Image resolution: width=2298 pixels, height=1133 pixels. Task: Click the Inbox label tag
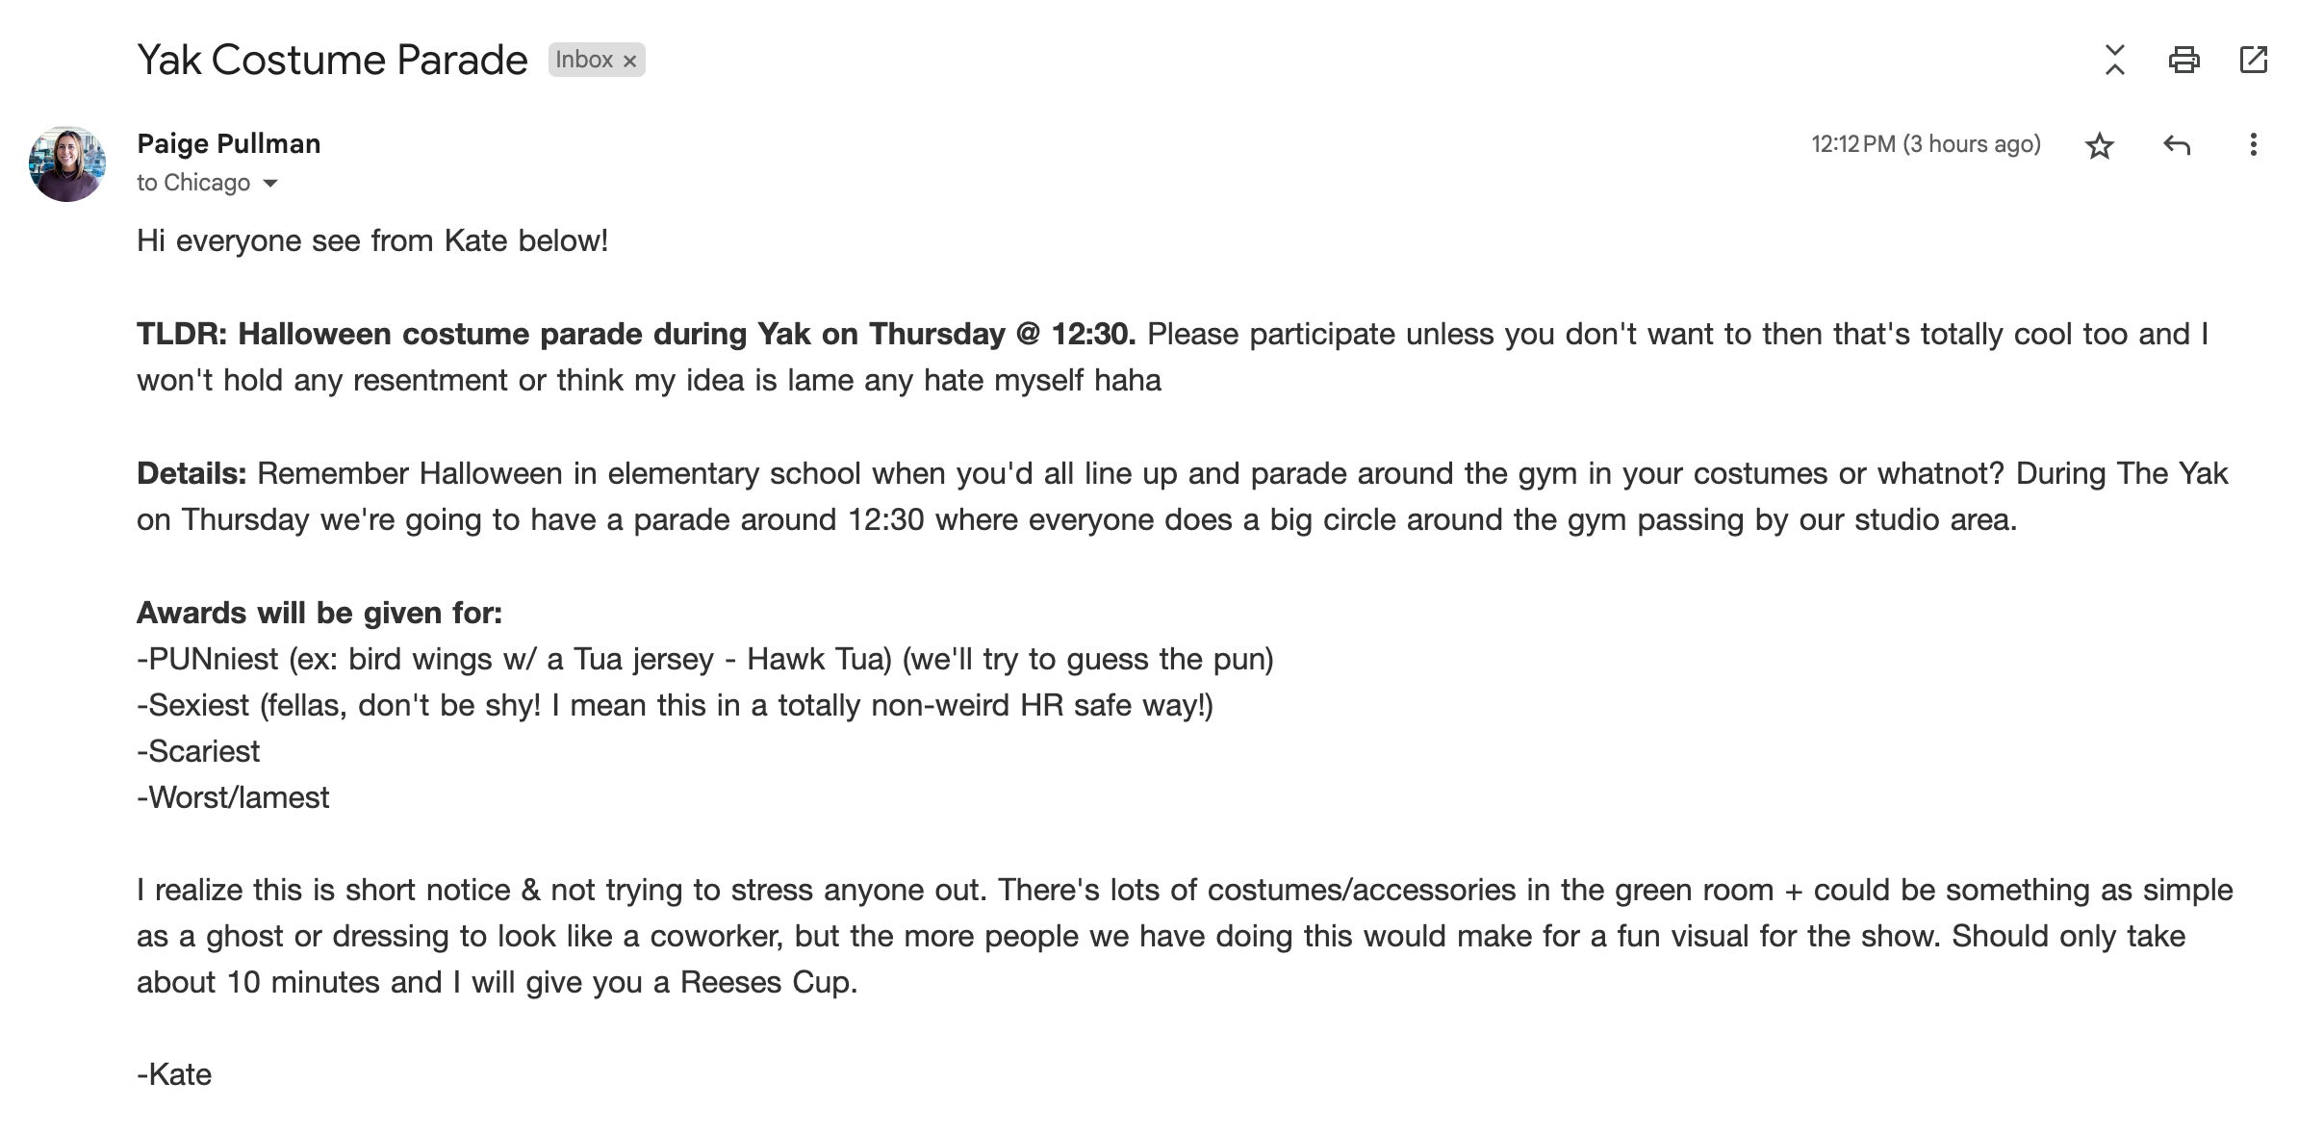click(584, 60)
